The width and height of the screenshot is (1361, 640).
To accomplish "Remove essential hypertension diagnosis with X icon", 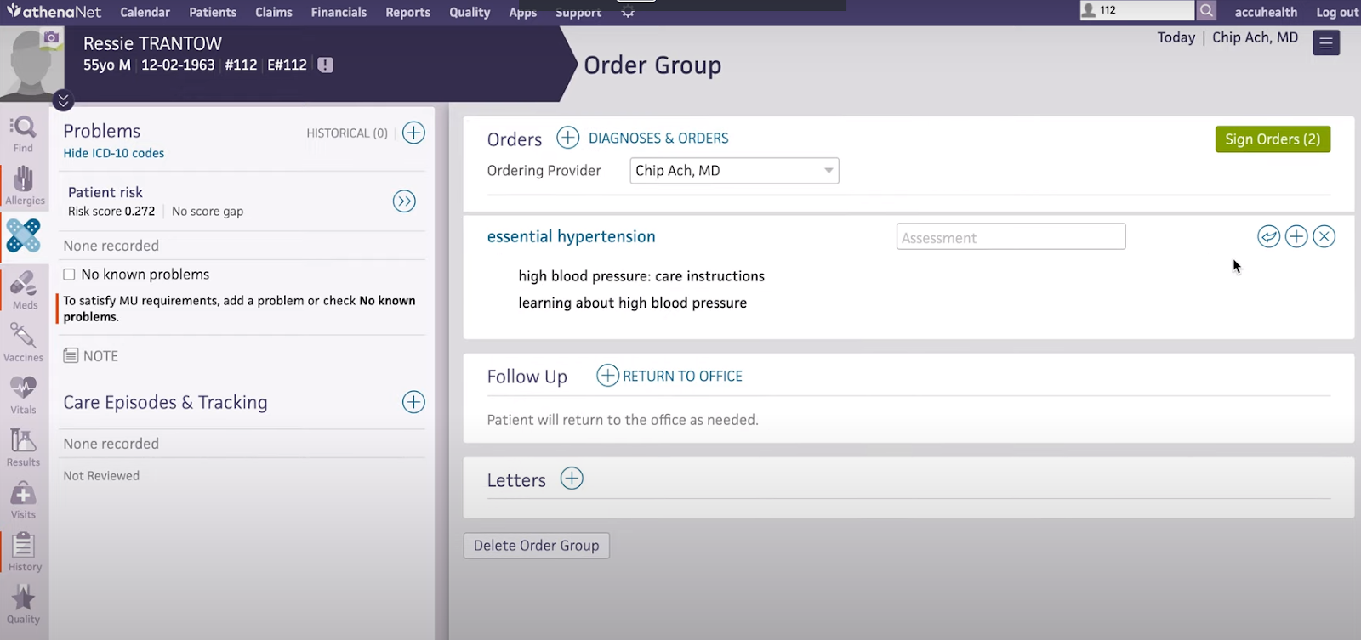I will pos(1324,236).
